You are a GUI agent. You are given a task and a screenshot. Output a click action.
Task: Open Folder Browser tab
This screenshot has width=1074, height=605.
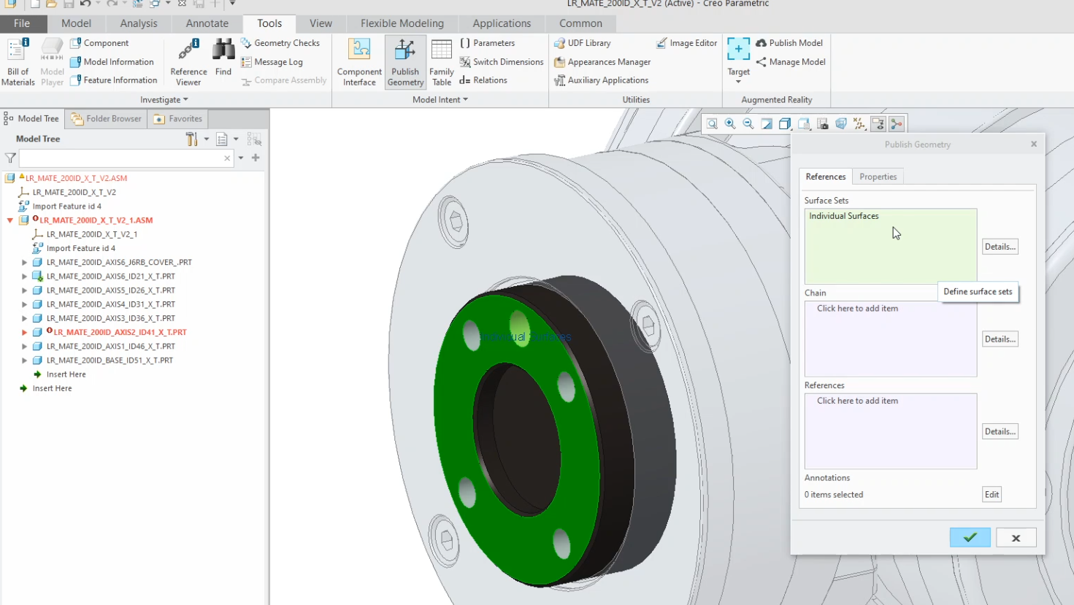click(107, 119)
